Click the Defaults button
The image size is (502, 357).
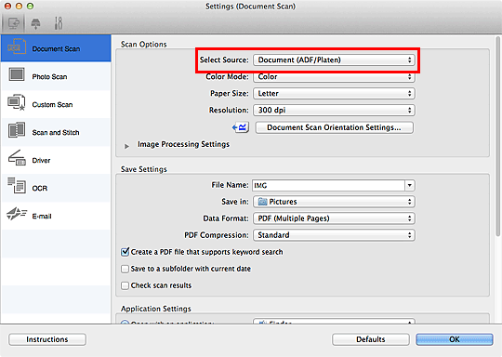pos(371,339)
